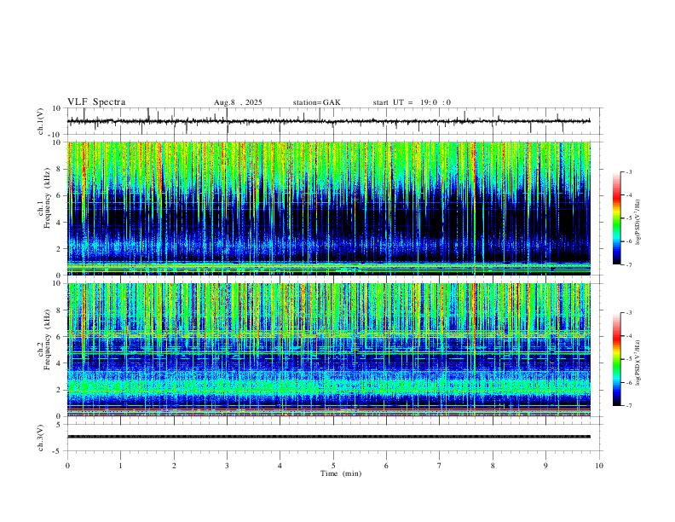Click time axis tick label "8"
The width and height of the screenshot is (675, 522).
click(493, 466)
